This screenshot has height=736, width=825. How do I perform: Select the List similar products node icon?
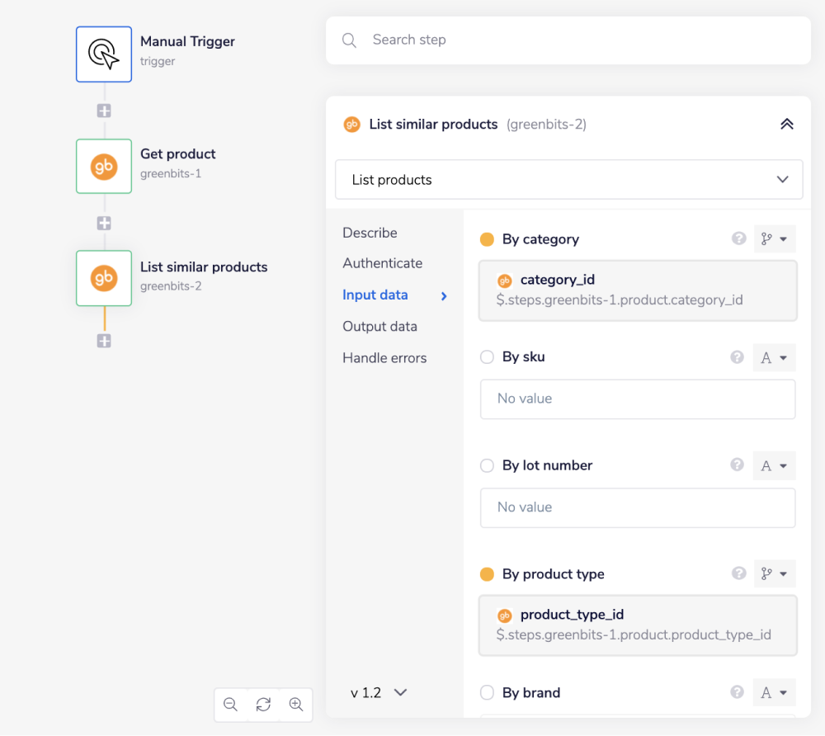(104, 279)
